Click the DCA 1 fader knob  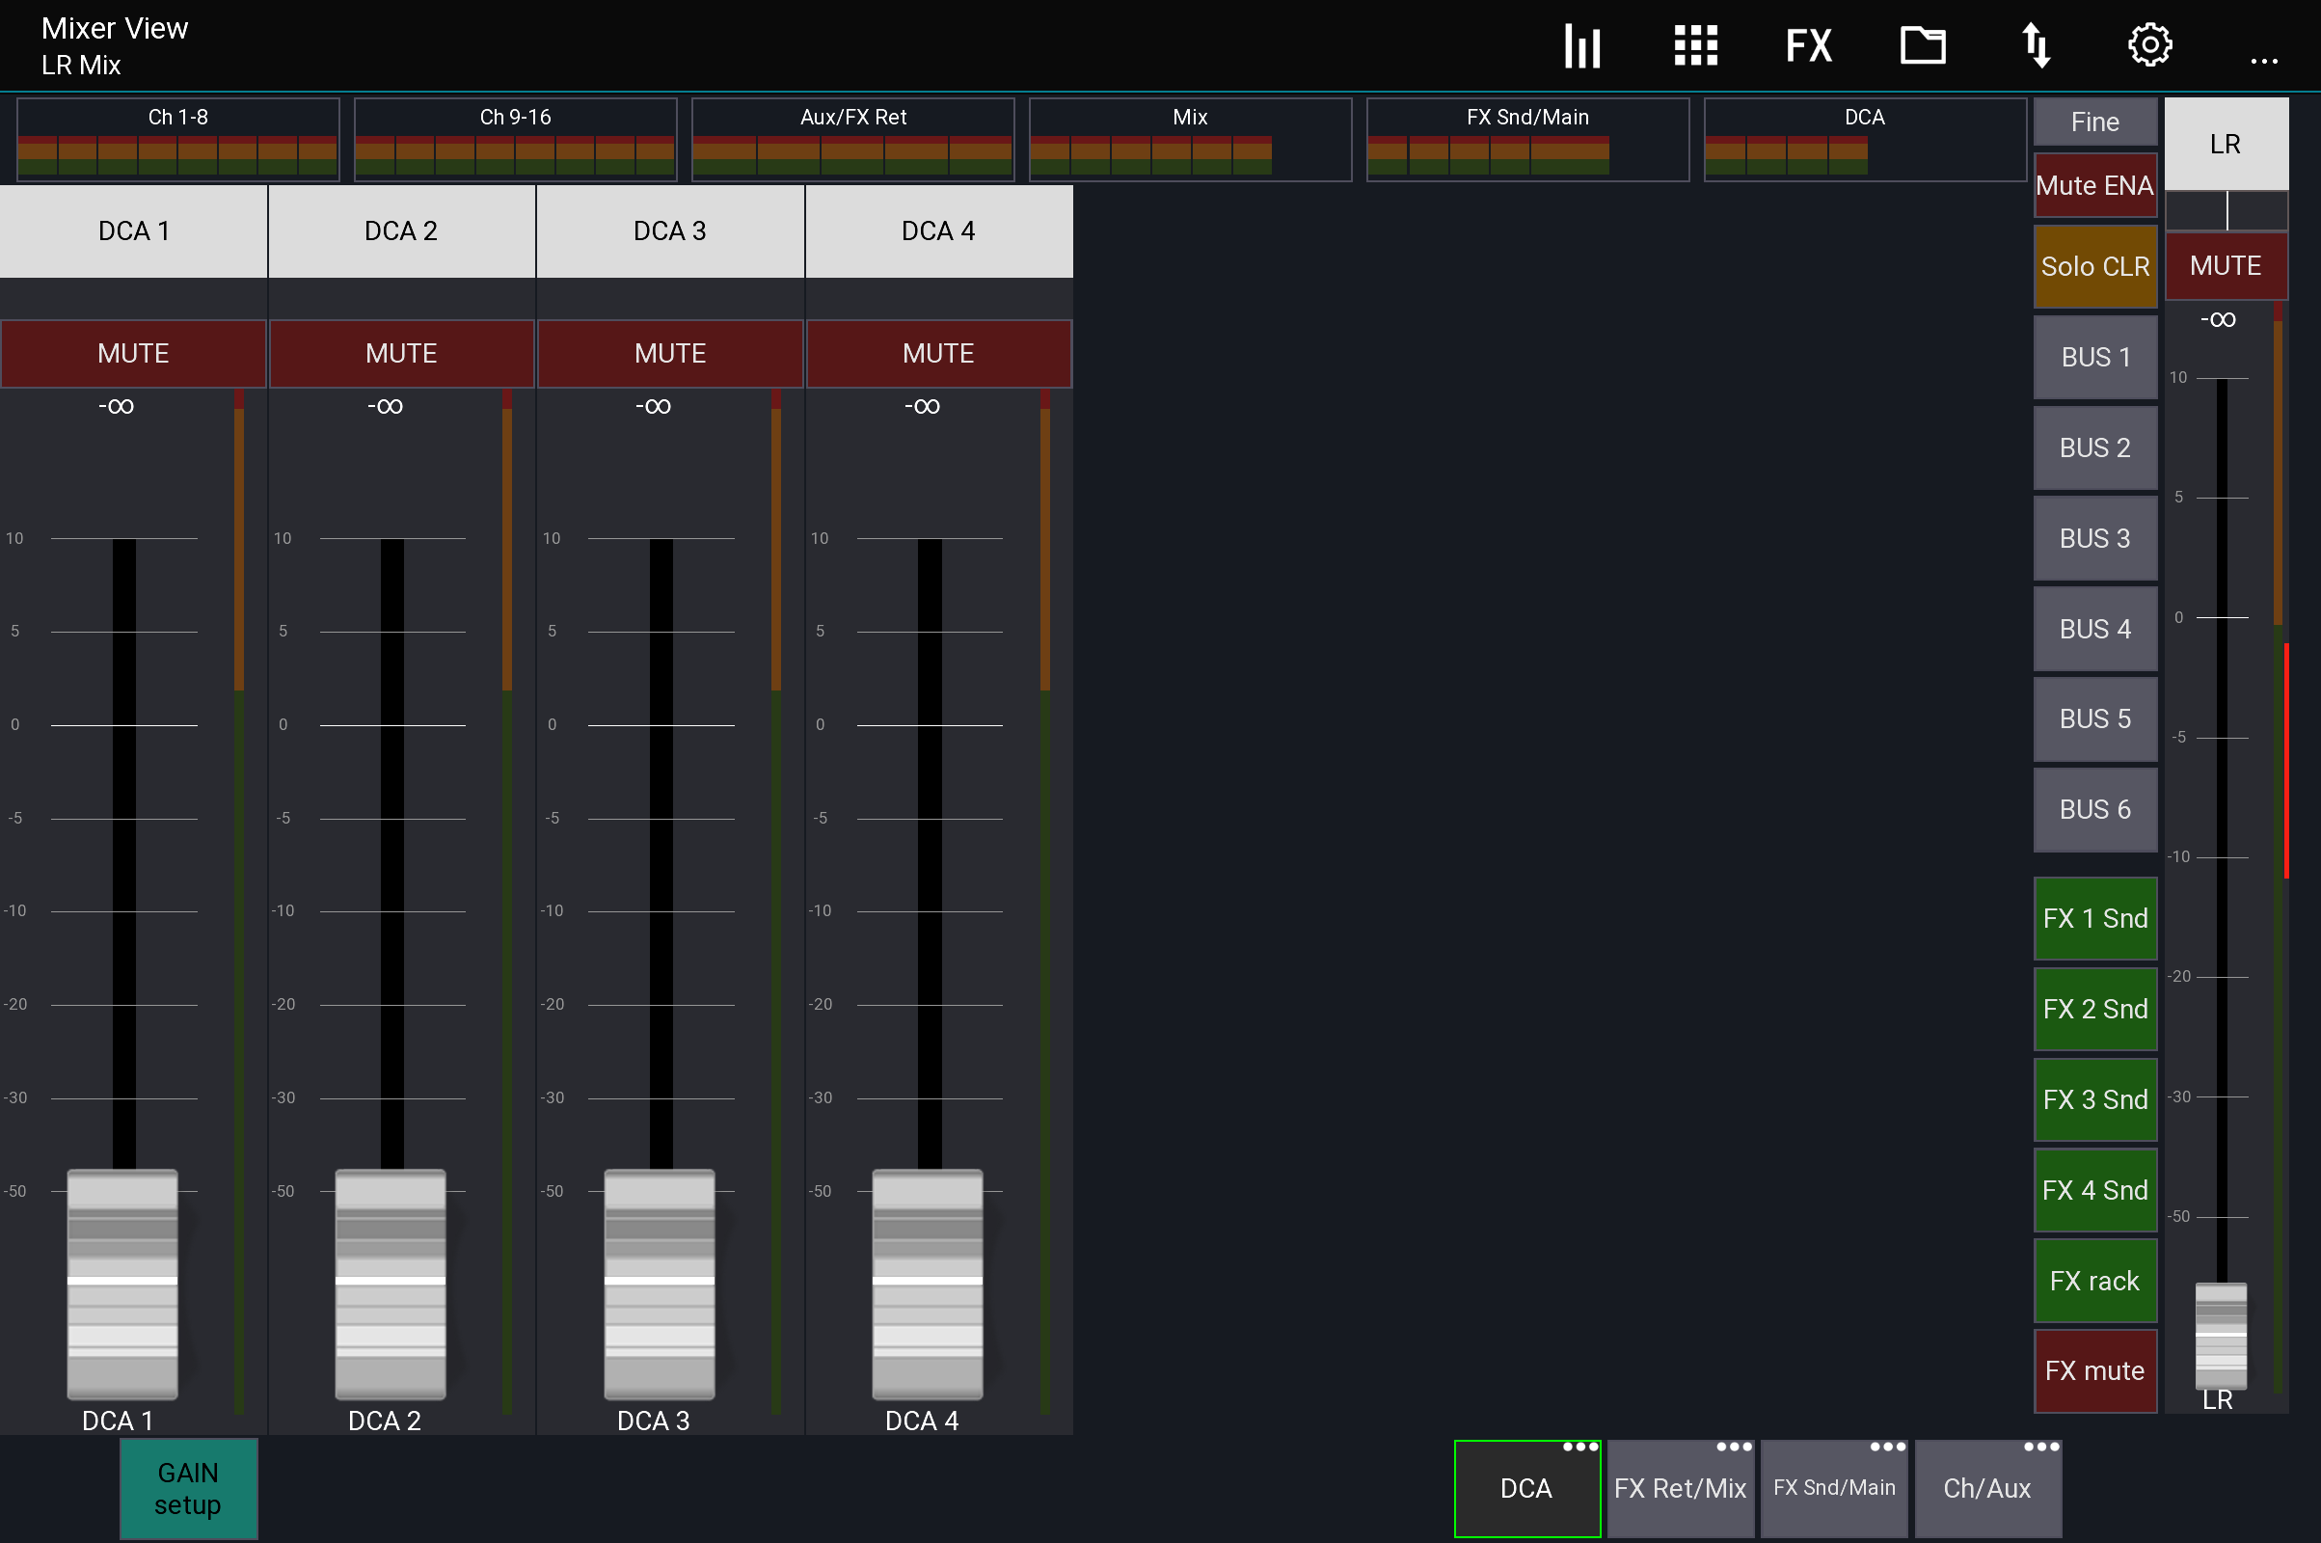coord(122,1285)
